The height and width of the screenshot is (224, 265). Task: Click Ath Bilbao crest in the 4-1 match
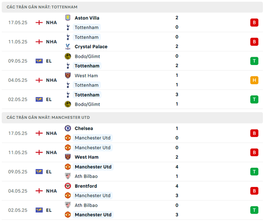68,176
